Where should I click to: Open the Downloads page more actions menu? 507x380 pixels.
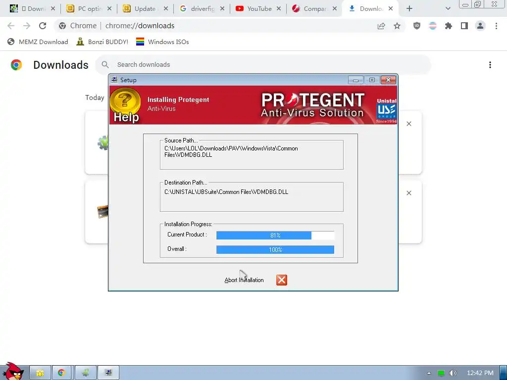coord(490,65)
